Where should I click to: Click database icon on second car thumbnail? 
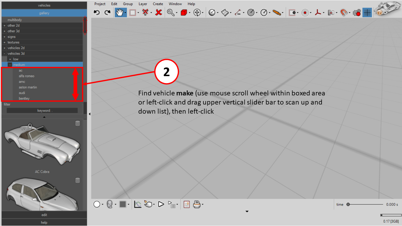point(78,180)
